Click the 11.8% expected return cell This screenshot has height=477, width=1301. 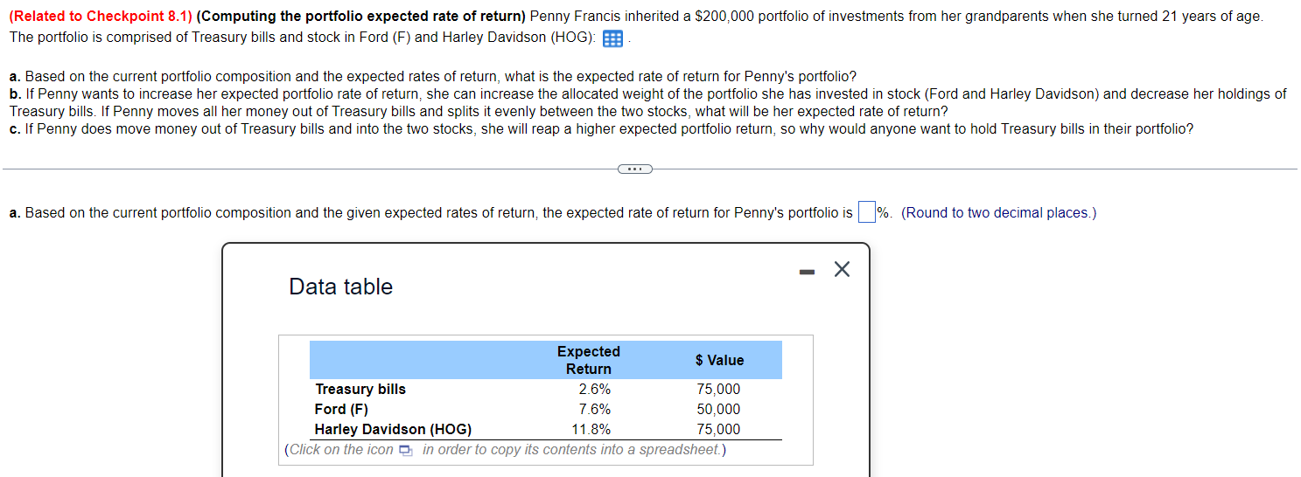[x=591, y=429]
